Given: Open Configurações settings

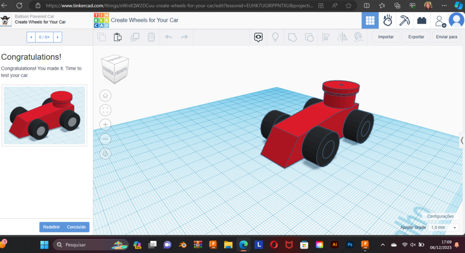Looking at the screenshot, I should [440, 216].
